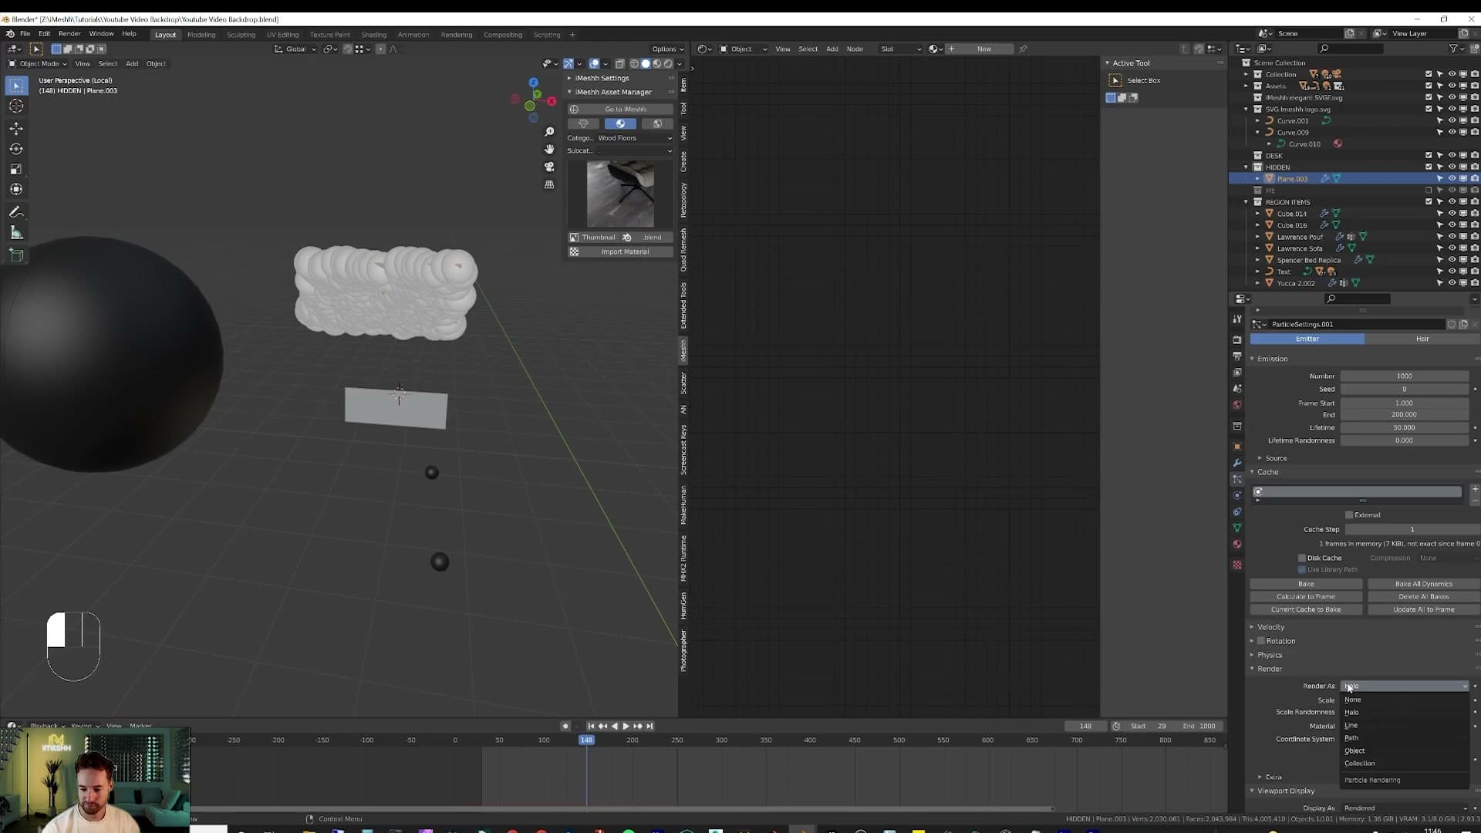Open the Object Mode dropdown
1481x833 pixels.
37,64
